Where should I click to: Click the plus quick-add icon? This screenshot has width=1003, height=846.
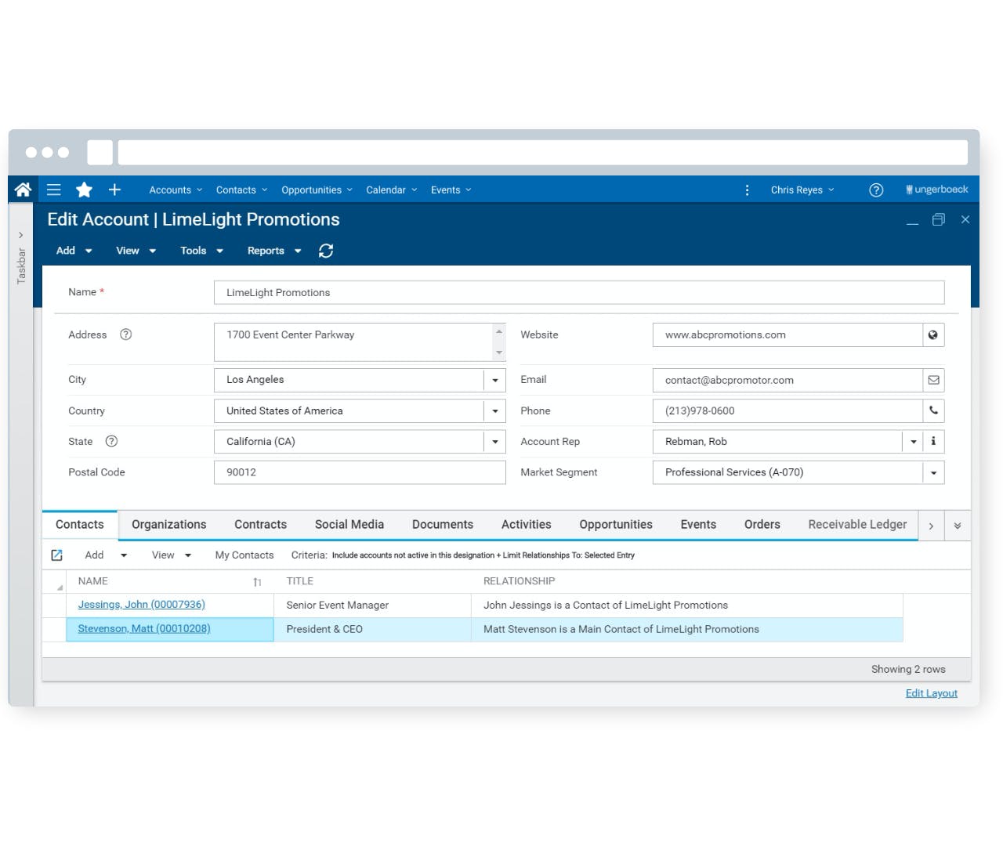(x=114, y=190)
